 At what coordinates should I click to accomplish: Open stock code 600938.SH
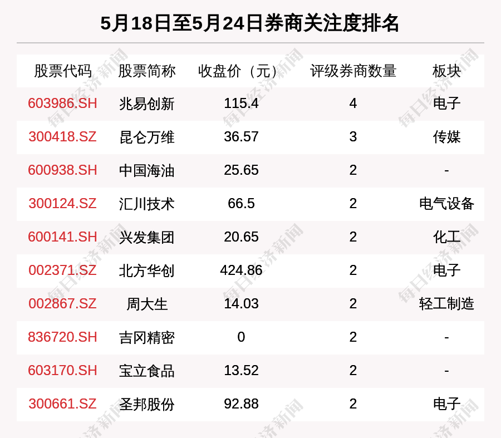pos(62,170)
